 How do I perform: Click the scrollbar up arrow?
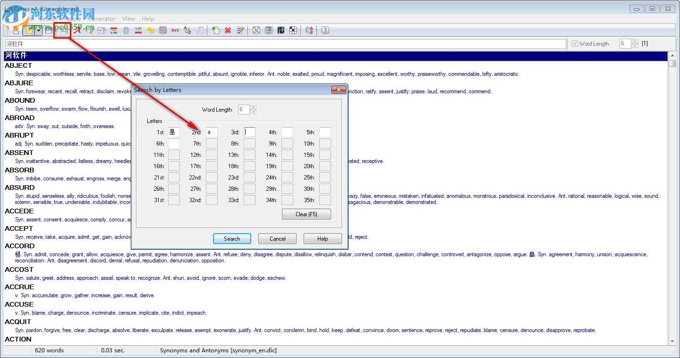coord(672,56)
